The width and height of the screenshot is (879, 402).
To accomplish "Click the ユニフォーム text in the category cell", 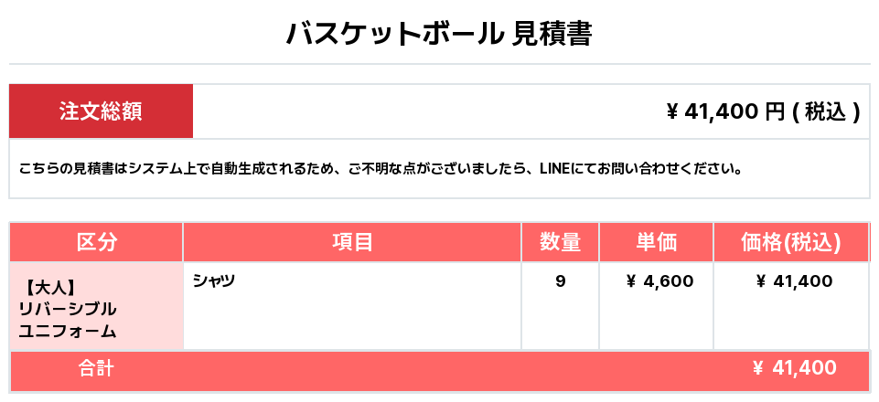I will click(x=68, y=330).
